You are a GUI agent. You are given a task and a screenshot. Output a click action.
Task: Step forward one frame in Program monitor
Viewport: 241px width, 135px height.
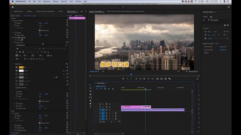coord(148,79)
